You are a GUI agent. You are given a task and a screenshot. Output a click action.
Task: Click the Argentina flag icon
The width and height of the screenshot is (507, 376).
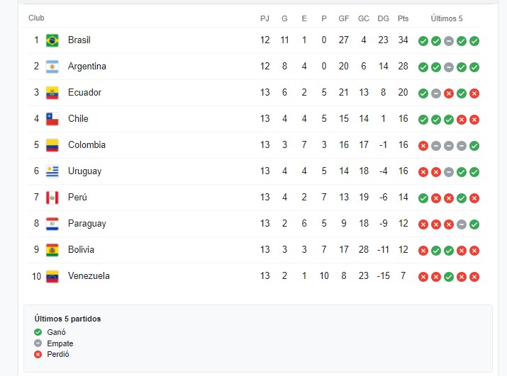[x=52, y=67]
